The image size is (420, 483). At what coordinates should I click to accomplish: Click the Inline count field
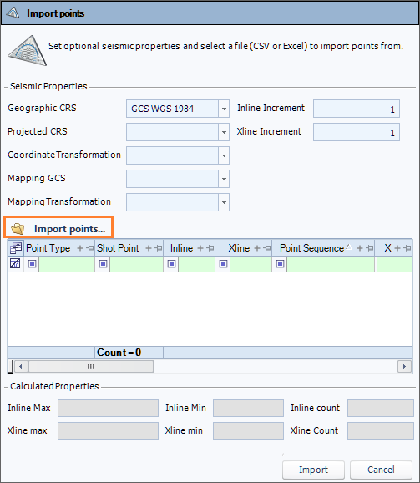[x=381, y=408]
